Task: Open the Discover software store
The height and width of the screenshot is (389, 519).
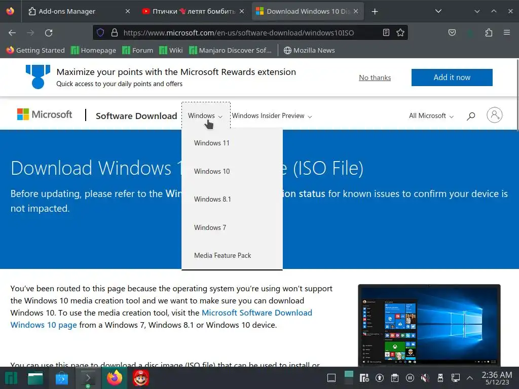Action: 61,378
